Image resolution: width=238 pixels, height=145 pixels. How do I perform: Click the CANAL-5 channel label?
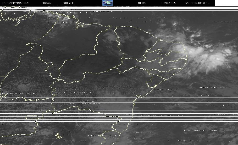[x=169, y=3]
